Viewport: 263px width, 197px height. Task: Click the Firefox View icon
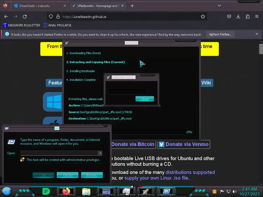pos(5,6)
